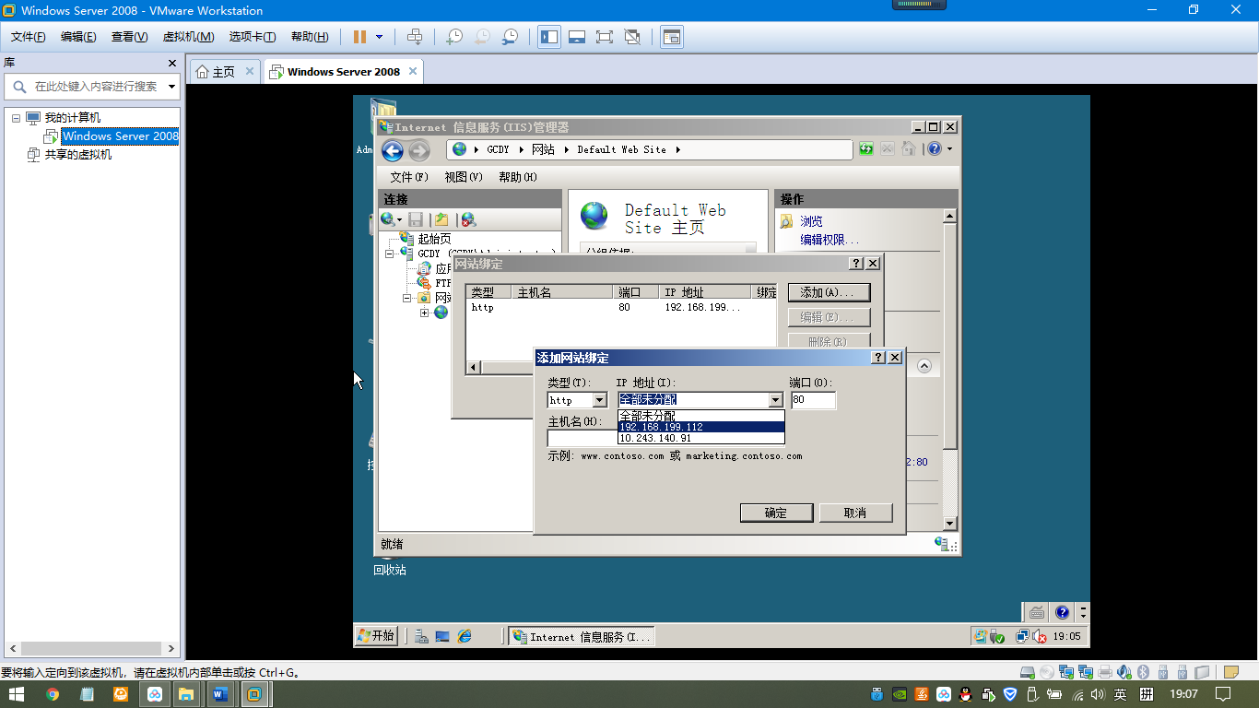Open the 编辑(E) menu in VMware
This screenshot has height=708, width=1259.
click(78, 37)
